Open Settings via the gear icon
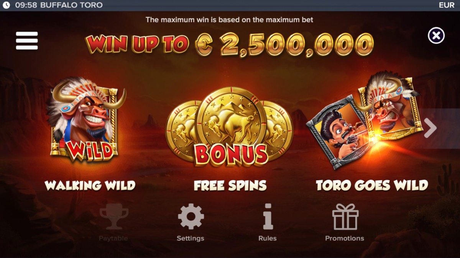Viewport: 460px width, 258px height. [191, 217]
